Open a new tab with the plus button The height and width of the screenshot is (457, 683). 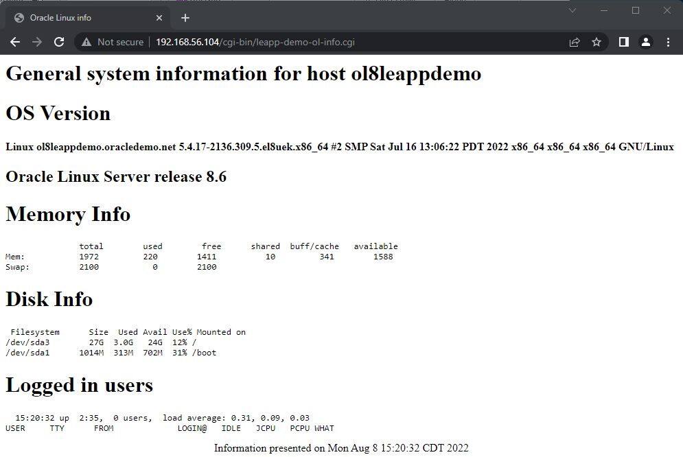[185, 17]
